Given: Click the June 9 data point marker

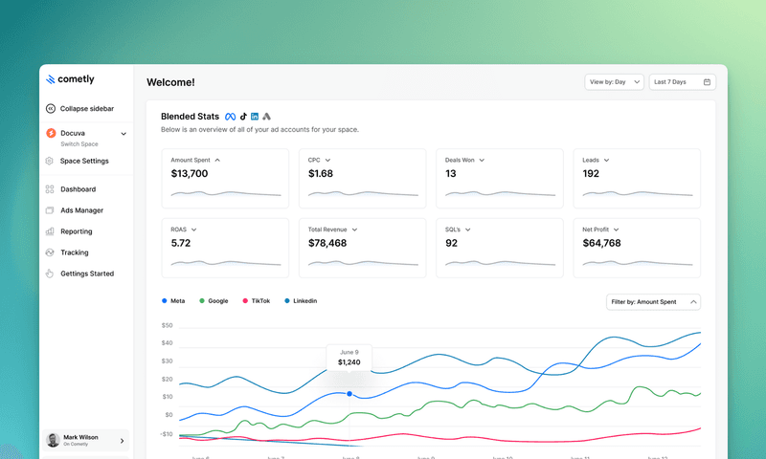Looking at the screenshot, I should click(349, 394).
